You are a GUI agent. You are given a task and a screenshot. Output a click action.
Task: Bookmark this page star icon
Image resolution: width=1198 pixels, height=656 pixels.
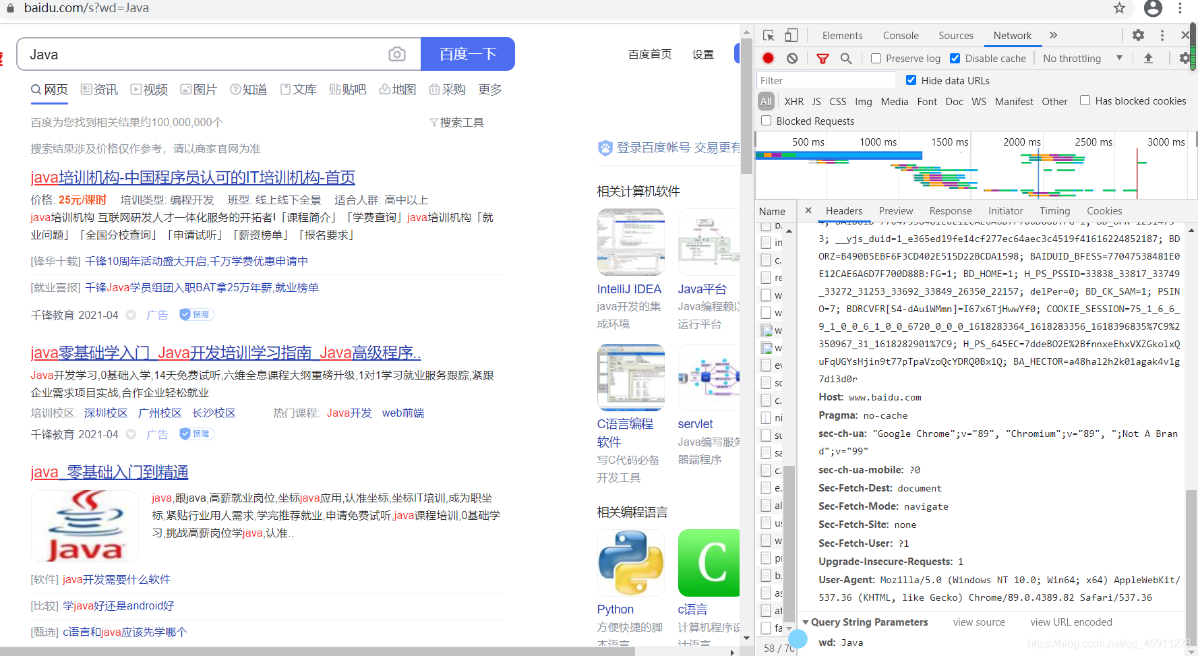click(1120, 8)
